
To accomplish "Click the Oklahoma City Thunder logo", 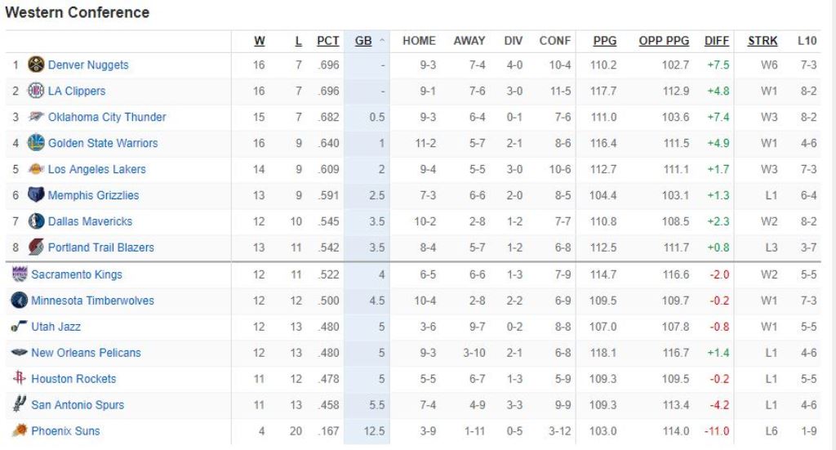I will 36,117.
